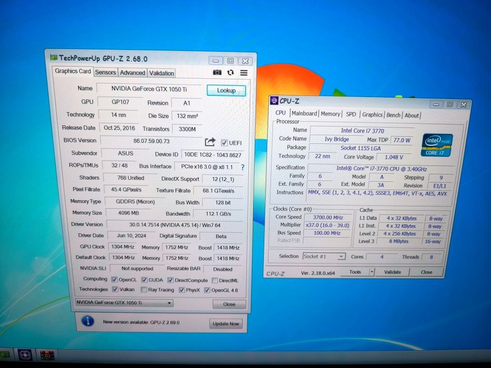Image resolution: width=491 pixels, height=368 pixels.
Task: Click the Close button in CPU-Z
Action: pos(426,272)
